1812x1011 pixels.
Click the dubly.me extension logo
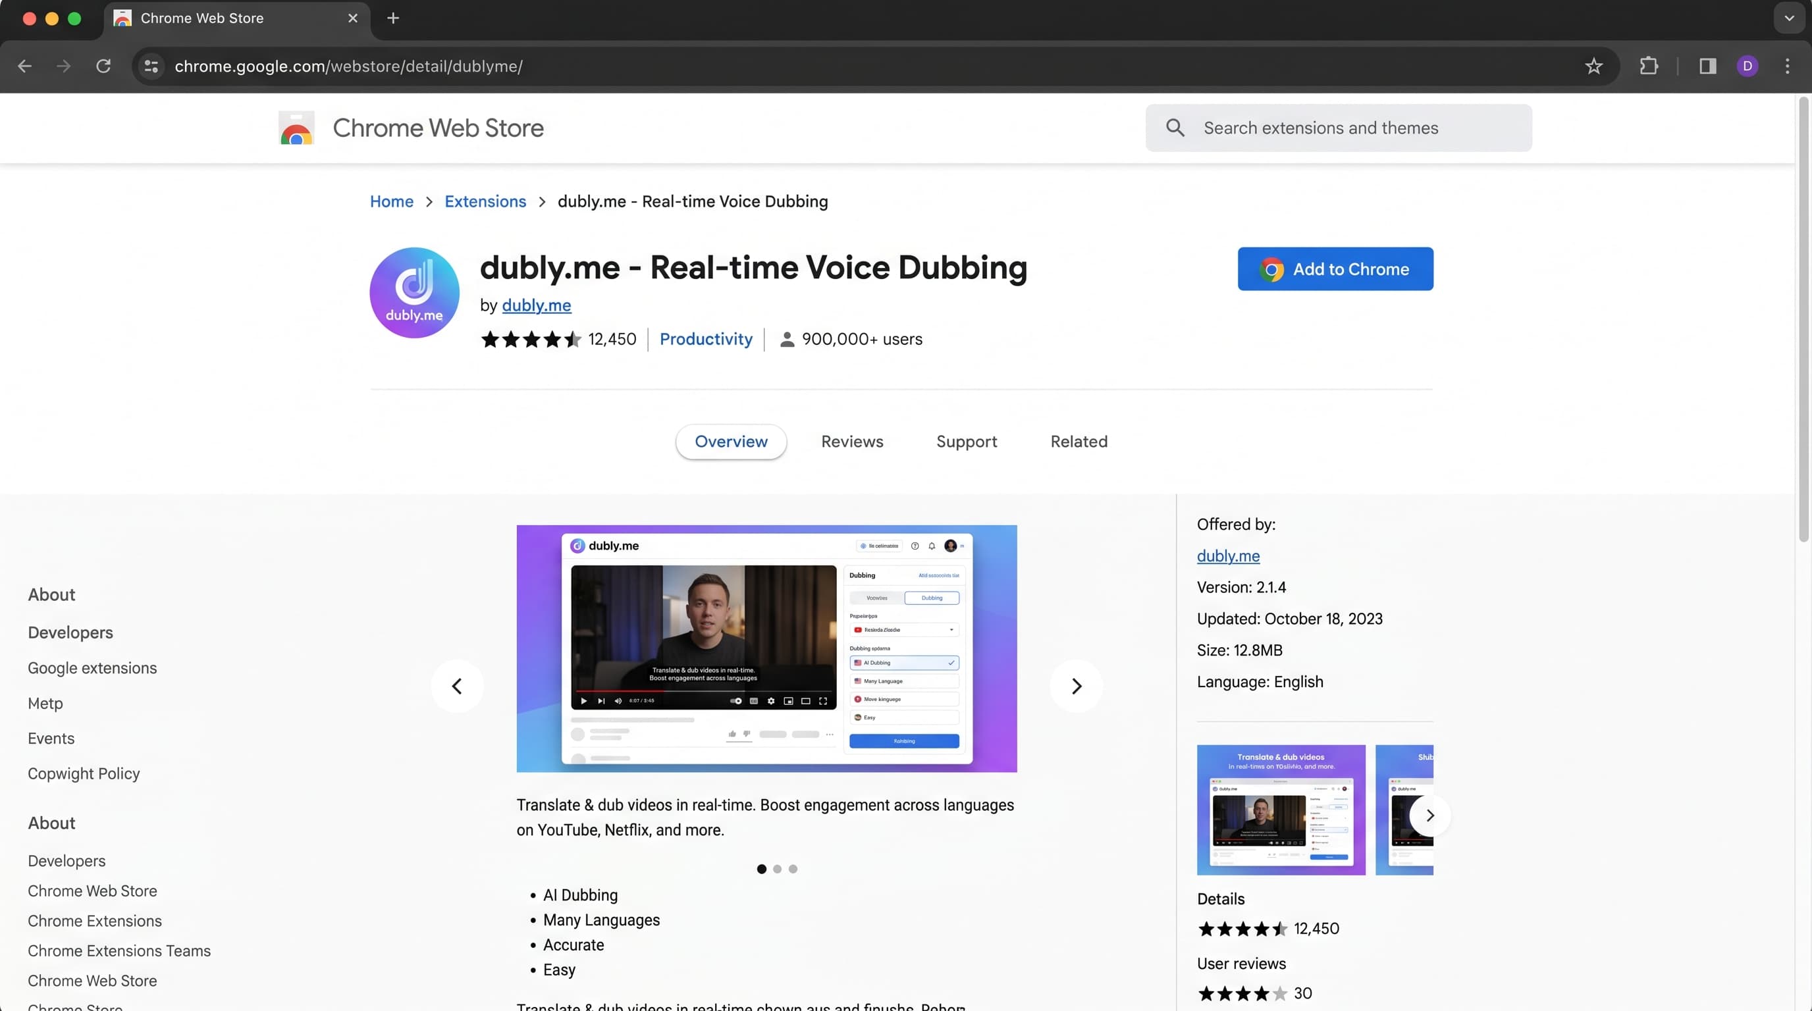414,292
